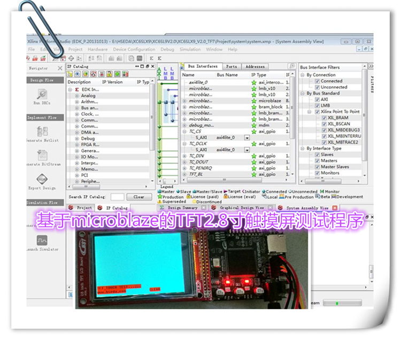The width and height of the screenshot is (401, 340).
Task: Click the second Sigma icon in main toolbar
Action: click(x=159, y=58)
